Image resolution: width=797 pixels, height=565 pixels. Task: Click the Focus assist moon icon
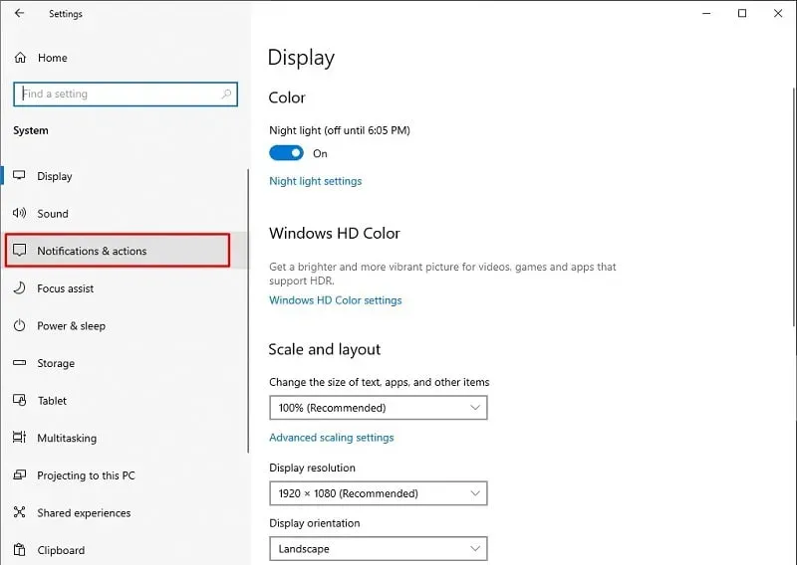tap(19, 288)
